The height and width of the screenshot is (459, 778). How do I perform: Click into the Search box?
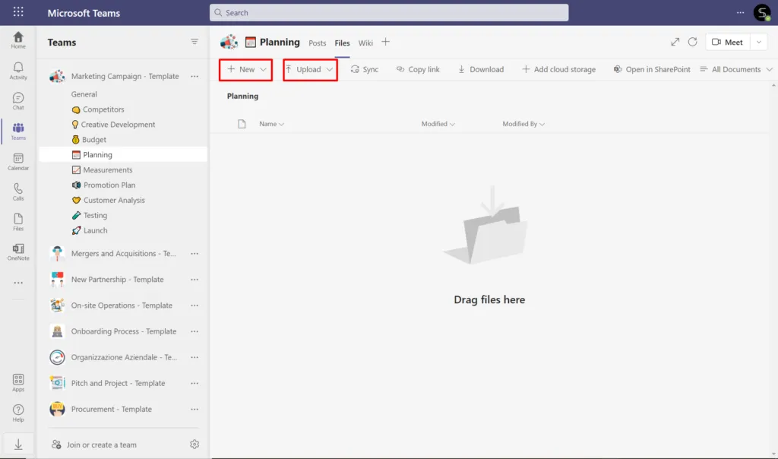pyautogui.click(x=389, y=12)
